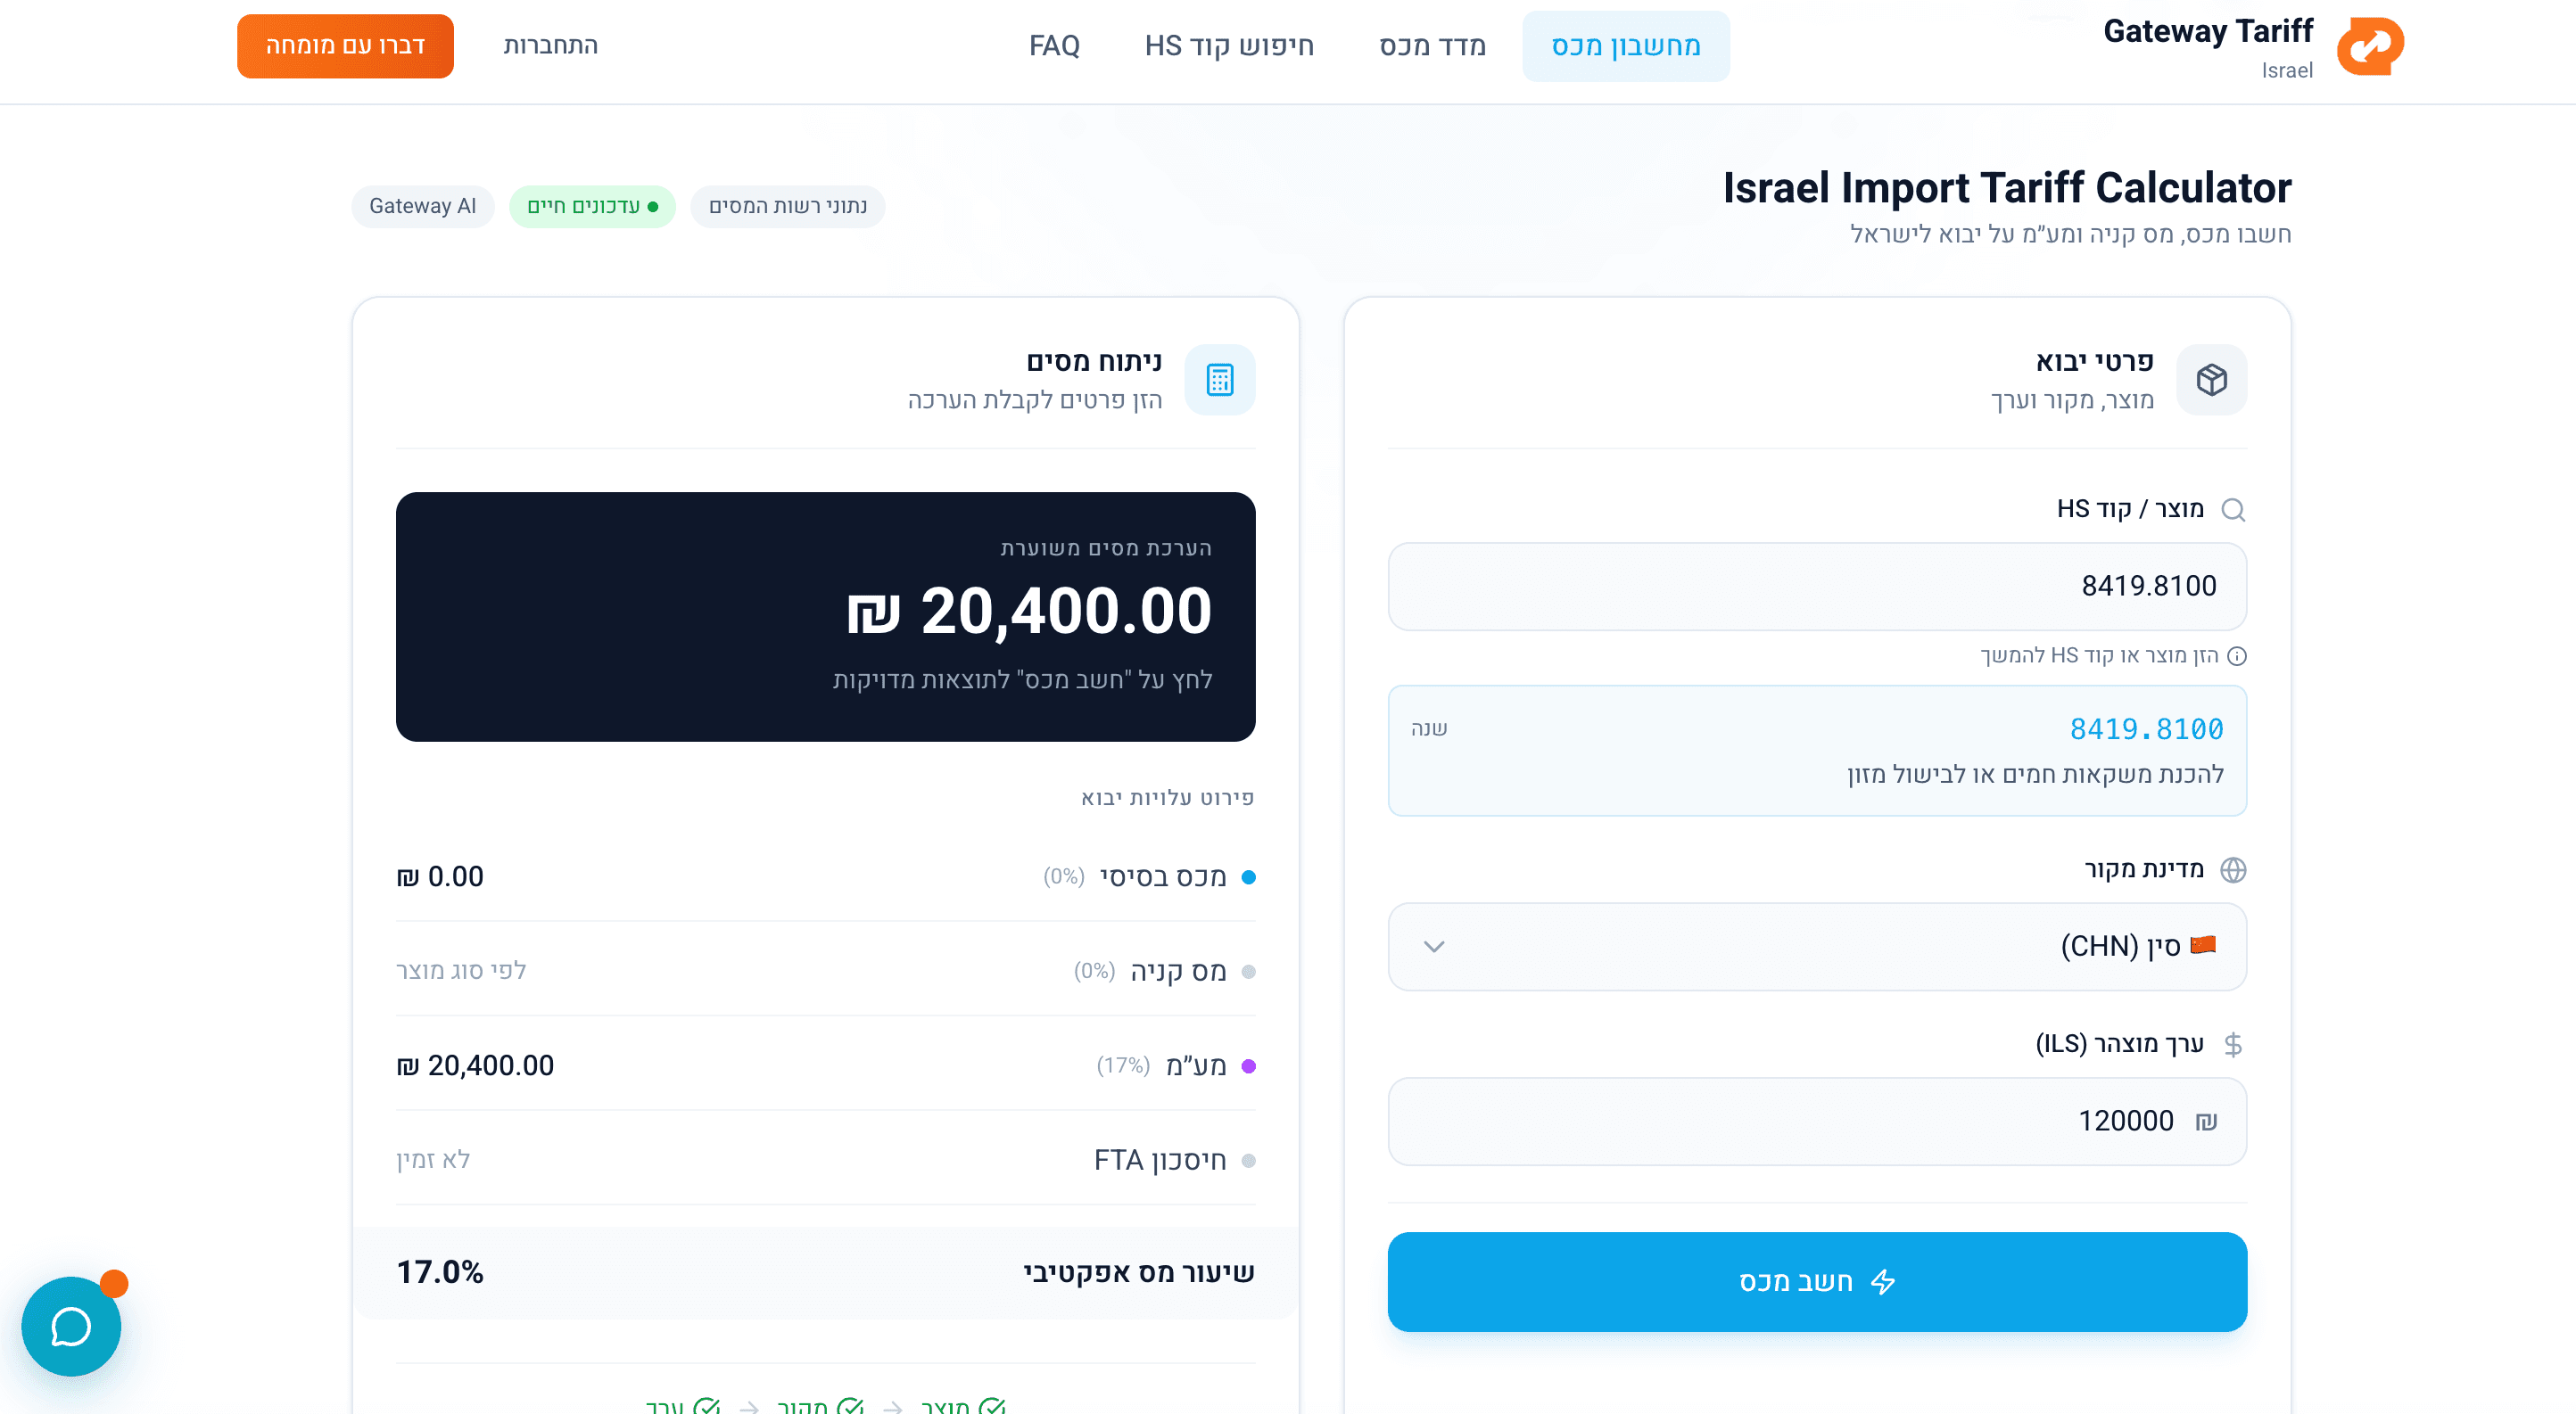Click the info icon under HS input
This screenshot has width=2576, height=1414.
2238,656
